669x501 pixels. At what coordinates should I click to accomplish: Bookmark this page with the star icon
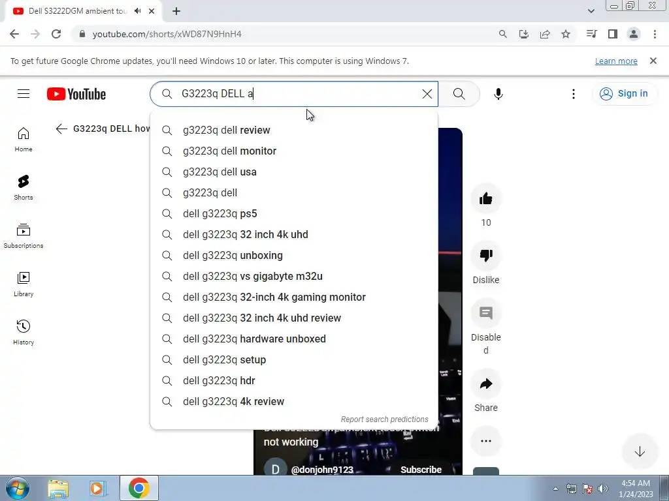(x=566, y=34)
